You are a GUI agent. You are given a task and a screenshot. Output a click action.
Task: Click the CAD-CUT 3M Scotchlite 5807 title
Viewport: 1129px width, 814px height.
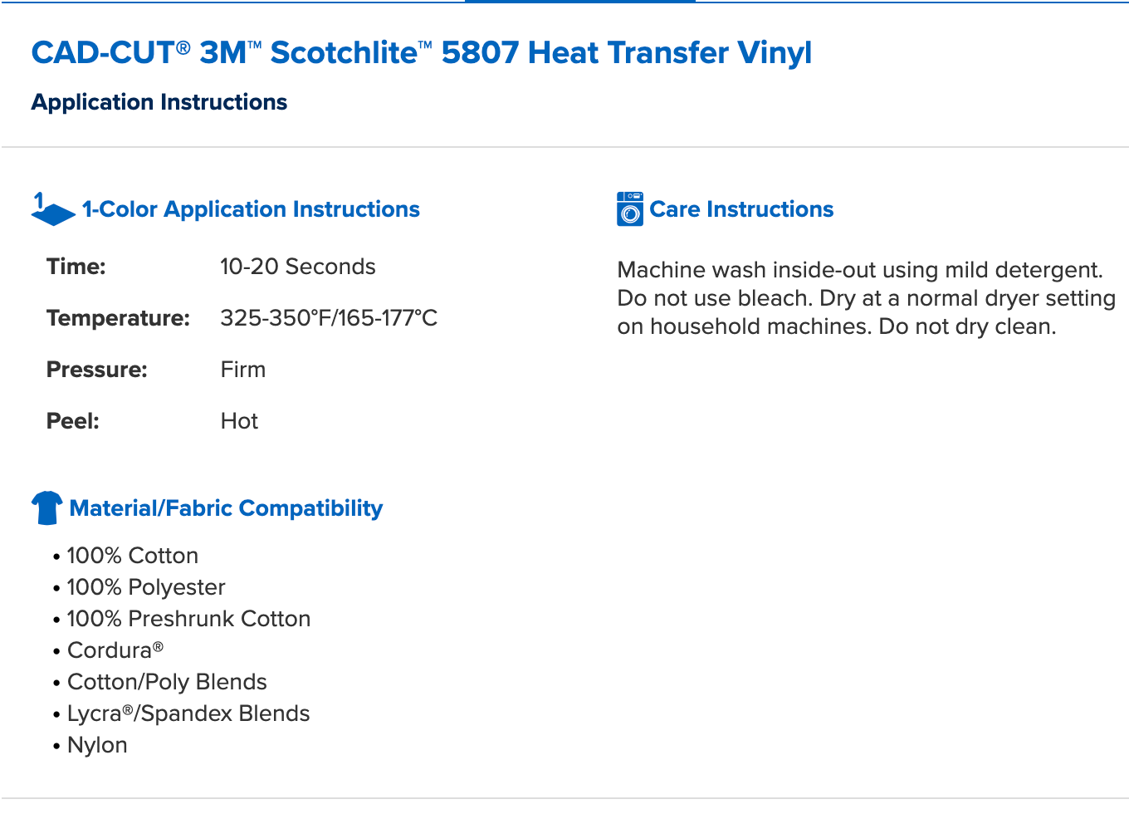[421, 52]
